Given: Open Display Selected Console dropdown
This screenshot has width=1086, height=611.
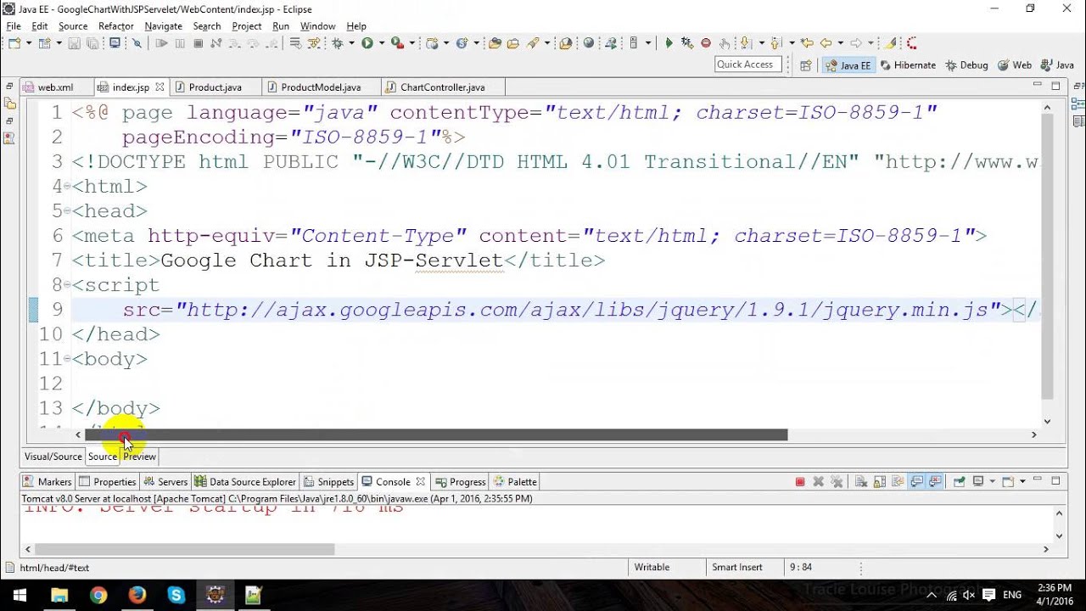Looking at the screenshot, I should click(x=992, y=482).
